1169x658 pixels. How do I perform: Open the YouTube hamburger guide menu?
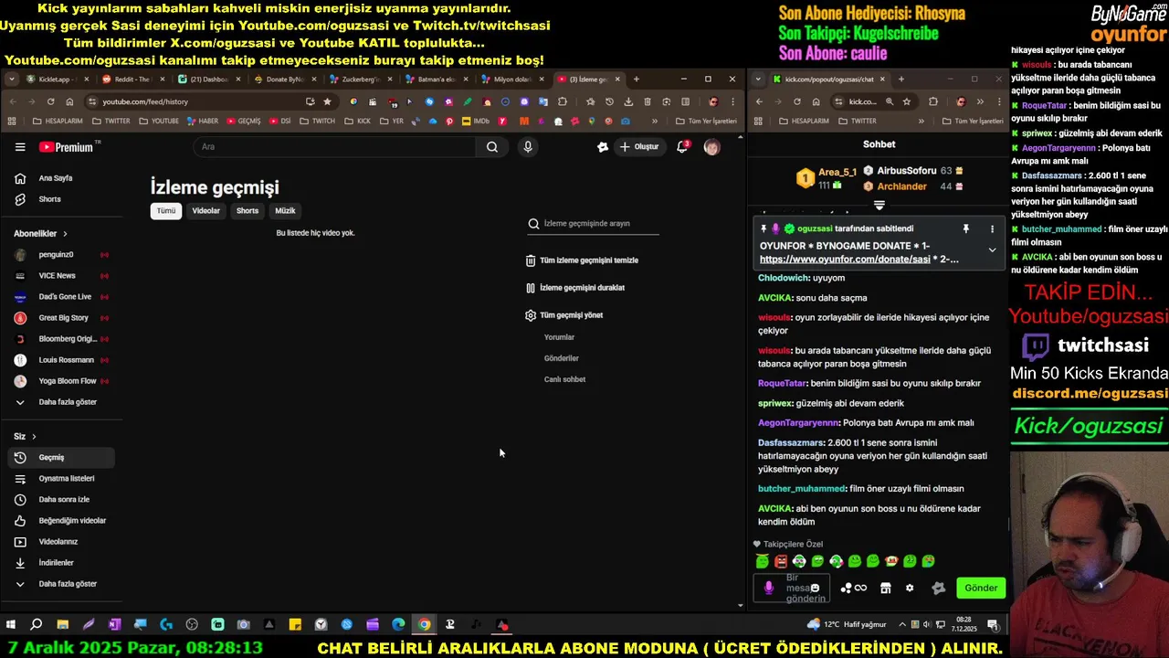(x=20, y=147)
